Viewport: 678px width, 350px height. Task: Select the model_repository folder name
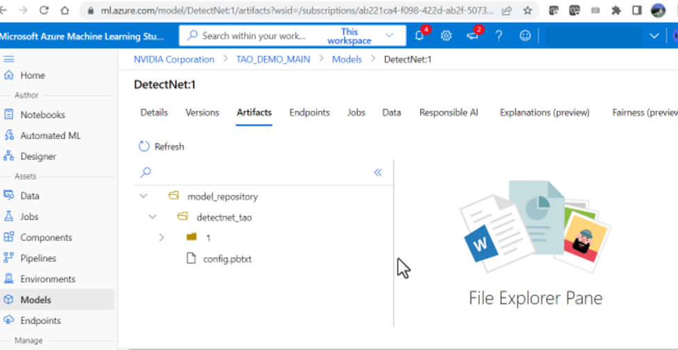point(223,196)
